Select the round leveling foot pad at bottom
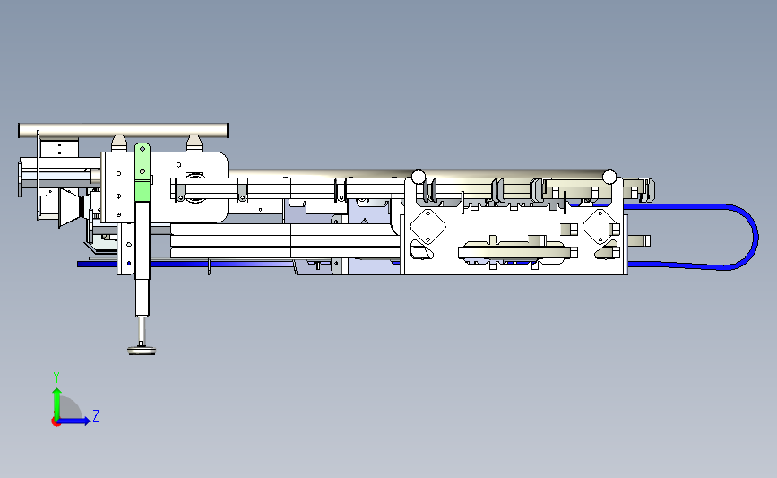The height and width of the screenshot is (478, 777). point(142,351)
